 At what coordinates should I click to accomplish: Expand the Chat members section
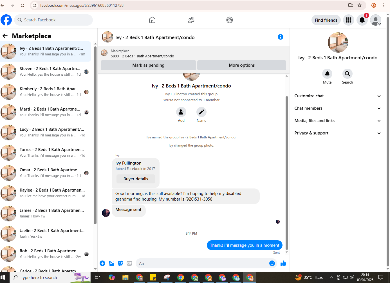point(337,108)
